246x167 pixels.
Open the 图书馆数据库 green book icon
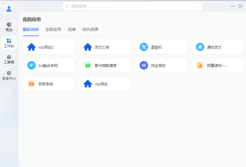[x=88, y=65]
